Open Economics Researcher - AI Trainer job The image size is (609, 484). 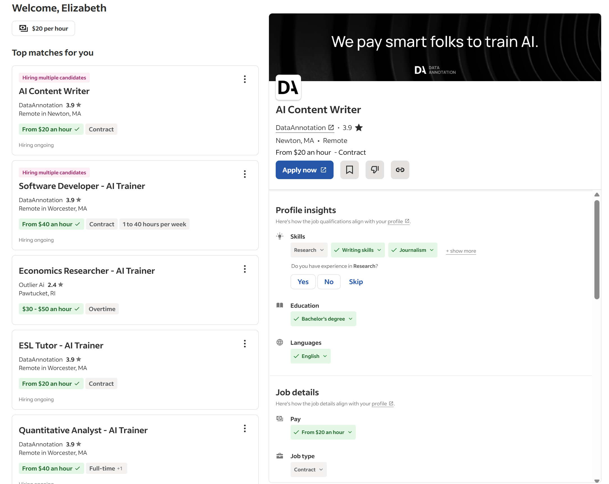click(x=87, y=271)
